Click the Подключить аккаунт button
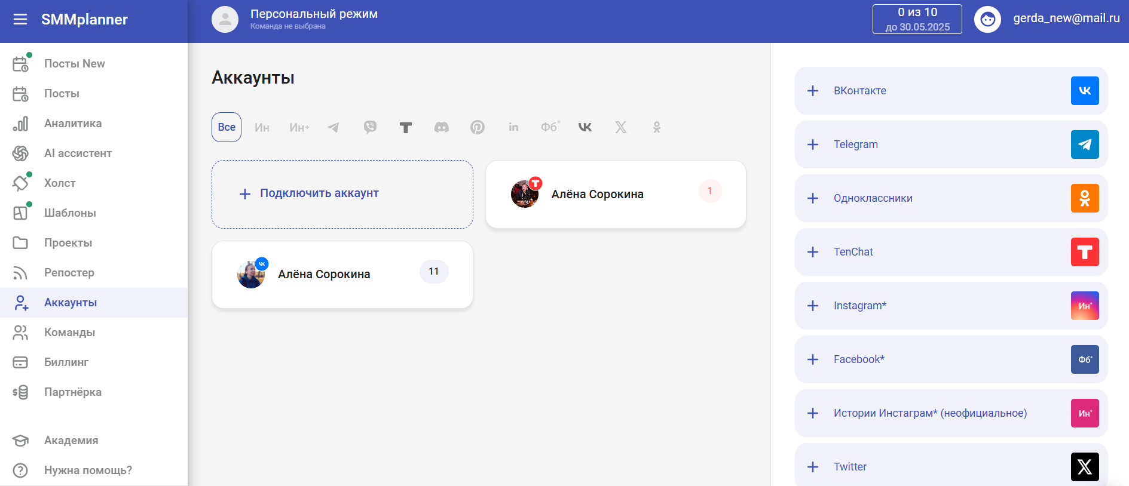Screen dimensions: 1129x486 point(342,194)
